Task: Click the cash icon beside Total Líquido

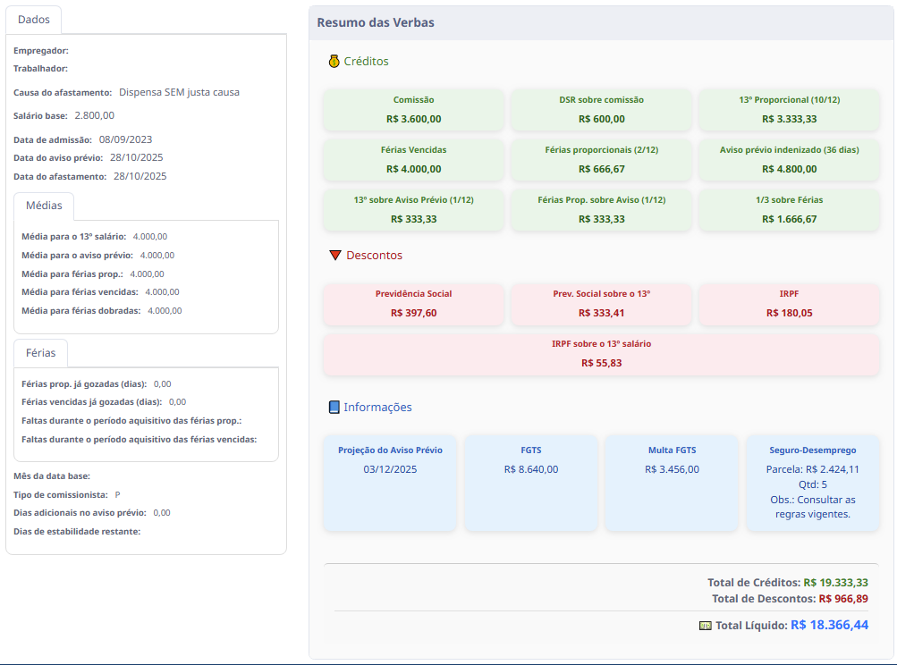Action: pos(706,626)
